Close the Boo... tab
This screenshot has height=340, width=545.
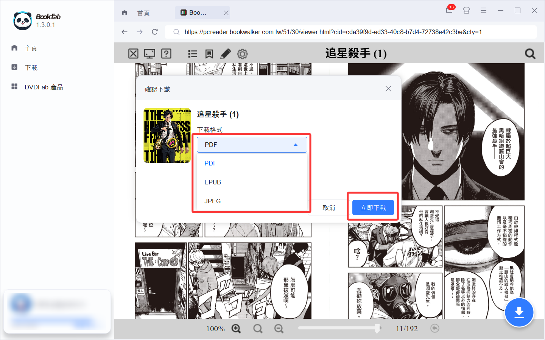pos(226,13)
